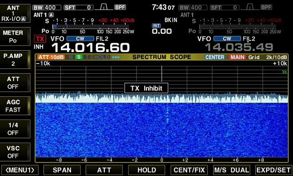This screenshot has width=293, height=176.
Task: Click the red TX indicator icon
Action: pyautogui.click(x=40, y=39)
